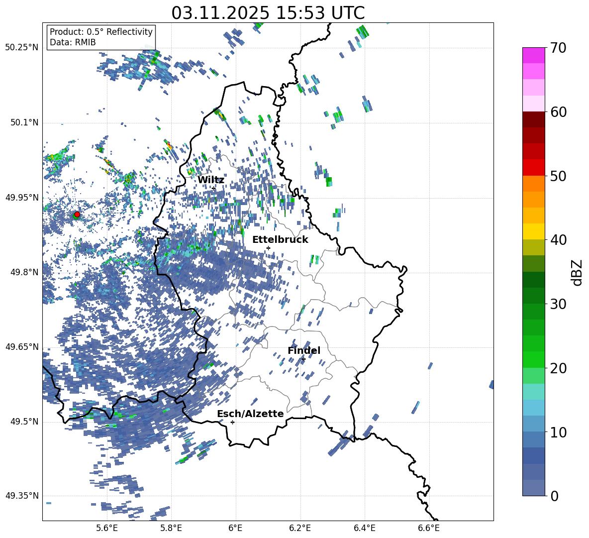589x538 pixels.
Task: Click the Product 0.5° Reflectivity info box
Action: [x=101, y=37]
